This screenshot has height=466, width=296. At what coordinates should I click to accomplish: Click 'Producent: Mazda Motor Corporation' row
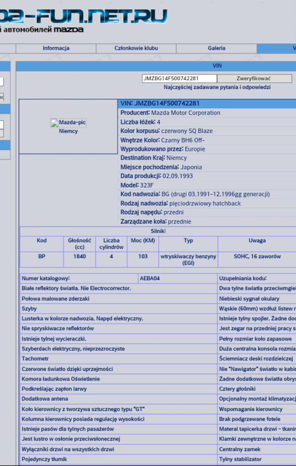207,113
